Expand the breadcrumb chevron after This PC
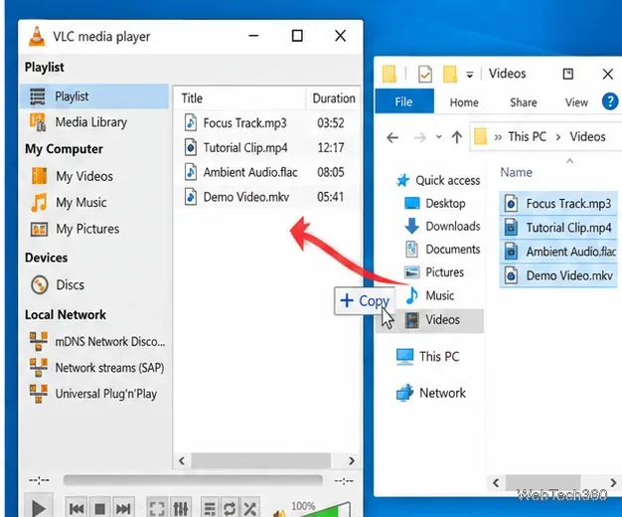This screenshot has height=517, width=622. (558, 137)
